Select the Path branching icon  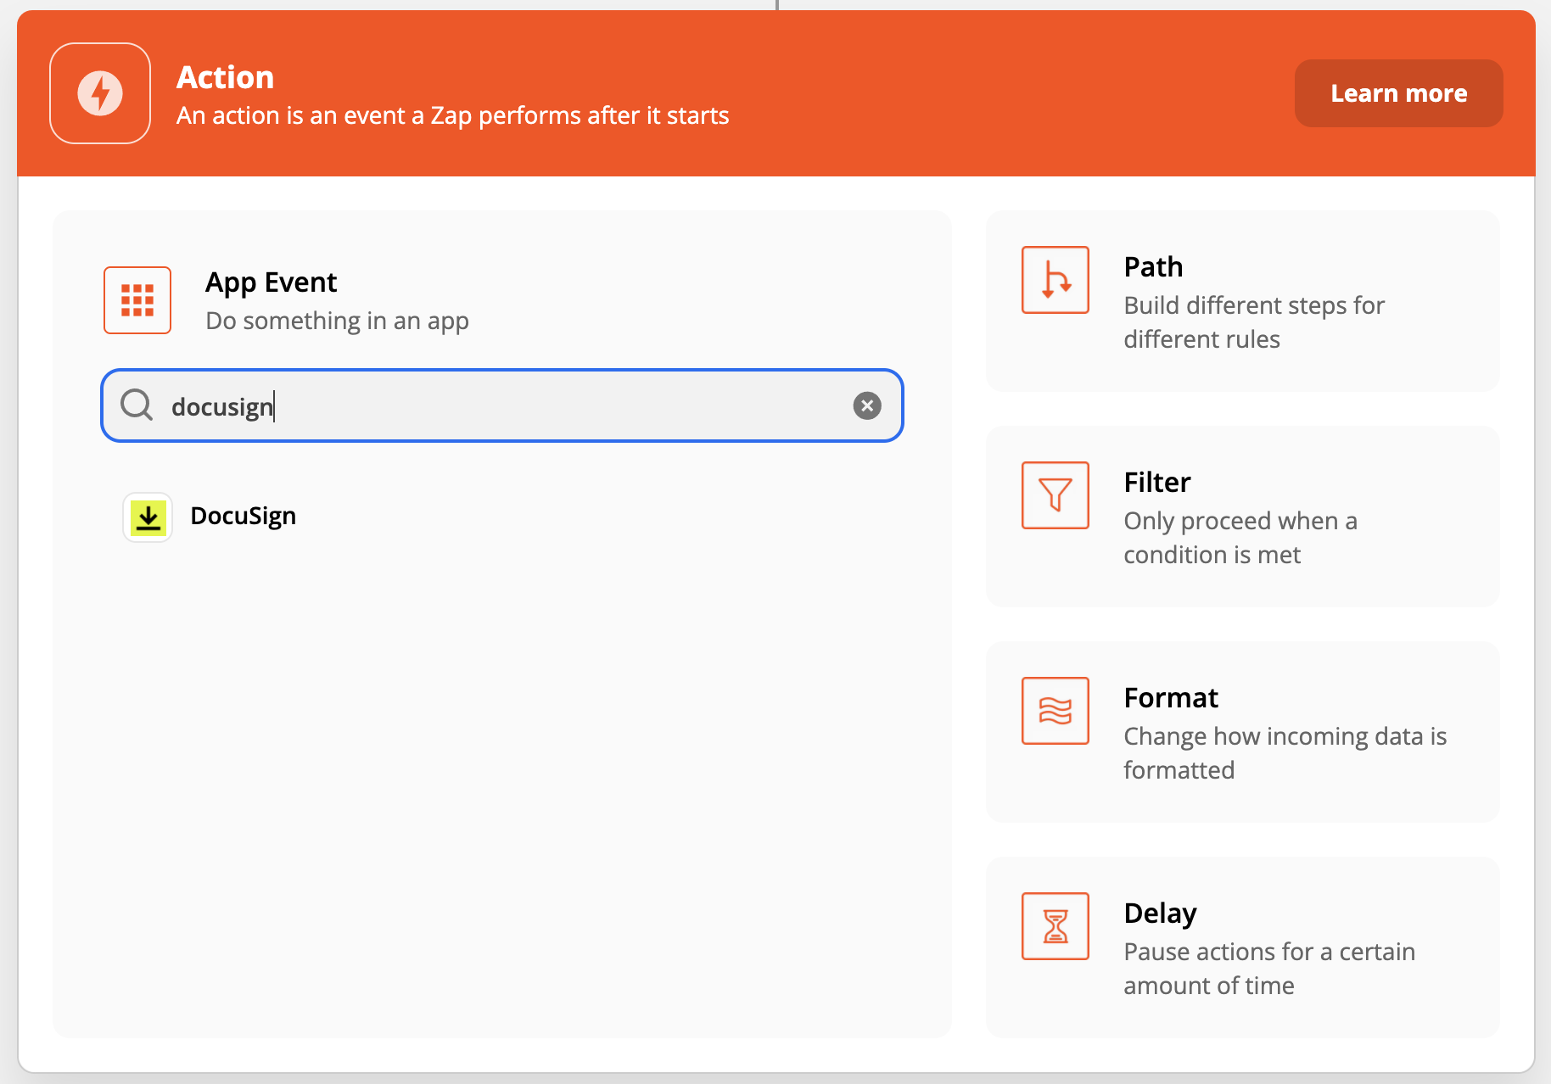pyautogui.click(x=1055, y=280)
